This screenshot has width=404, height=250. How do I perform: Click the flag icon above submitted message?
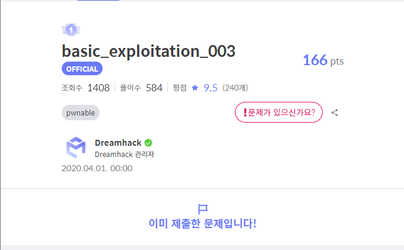coord(203,209)
